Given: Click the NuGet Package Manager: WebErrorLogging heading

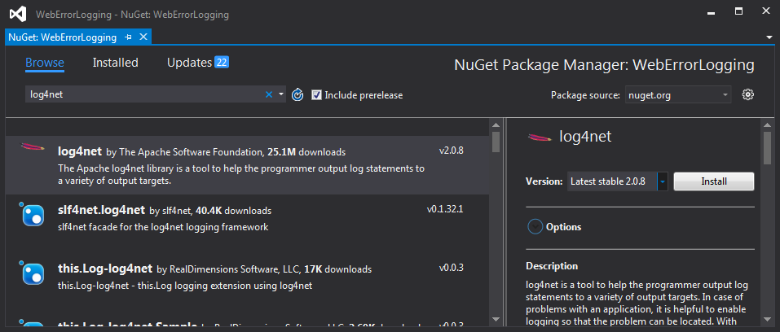Looking at the screenshot, I should click(x=604, y=64).
